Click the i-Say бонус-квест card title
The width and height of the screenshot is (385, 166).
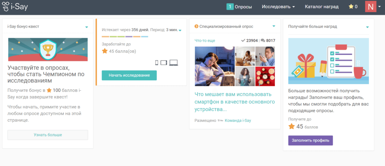tap(23, 26)
